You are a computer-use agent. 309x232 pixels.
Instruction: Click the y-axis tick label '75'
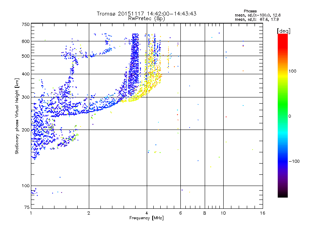(27, 207)
